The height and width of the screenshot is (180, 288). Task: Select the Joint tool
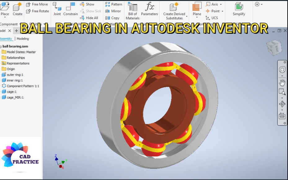57,9
